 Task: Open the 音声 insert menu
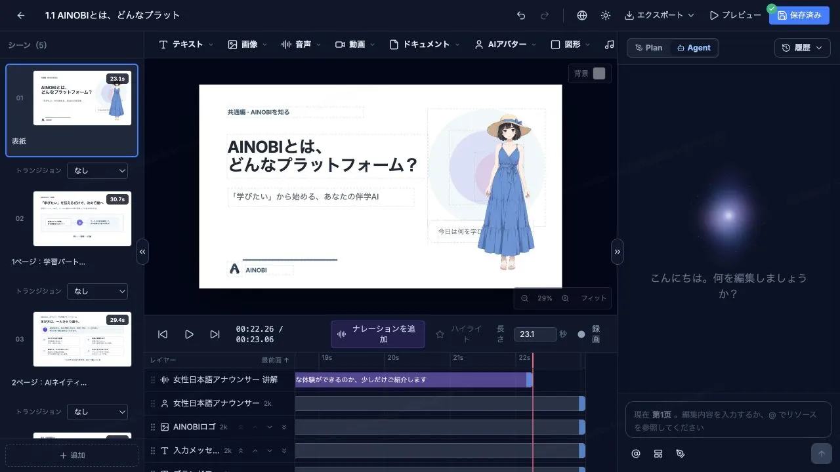point(301,45)
